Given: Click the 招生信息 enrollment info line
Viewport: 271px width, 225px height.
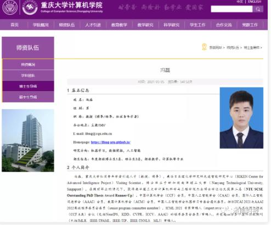Looking at the screenshot, I should coord(128,159).
